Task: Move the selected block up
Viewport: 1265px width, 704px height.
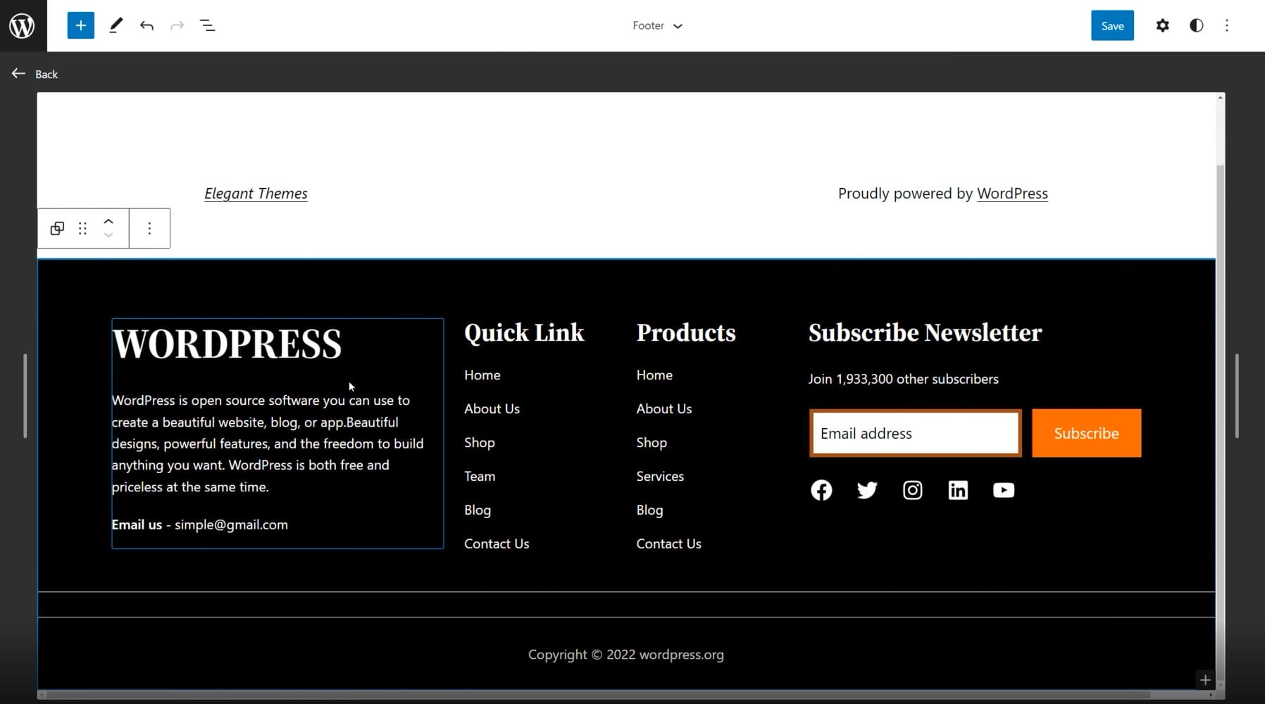Action: click(108, 220)
